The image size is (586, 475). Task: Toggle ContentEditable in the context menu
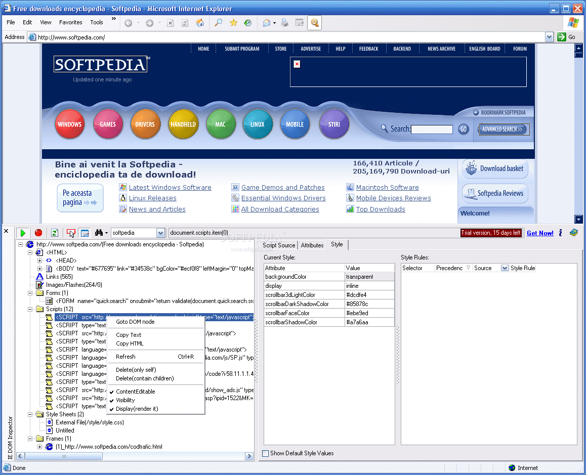pyautogui.click(x=156, y=392)
